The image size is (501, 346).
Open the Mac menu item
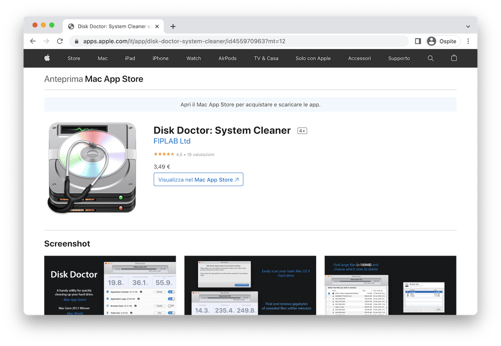103,58
